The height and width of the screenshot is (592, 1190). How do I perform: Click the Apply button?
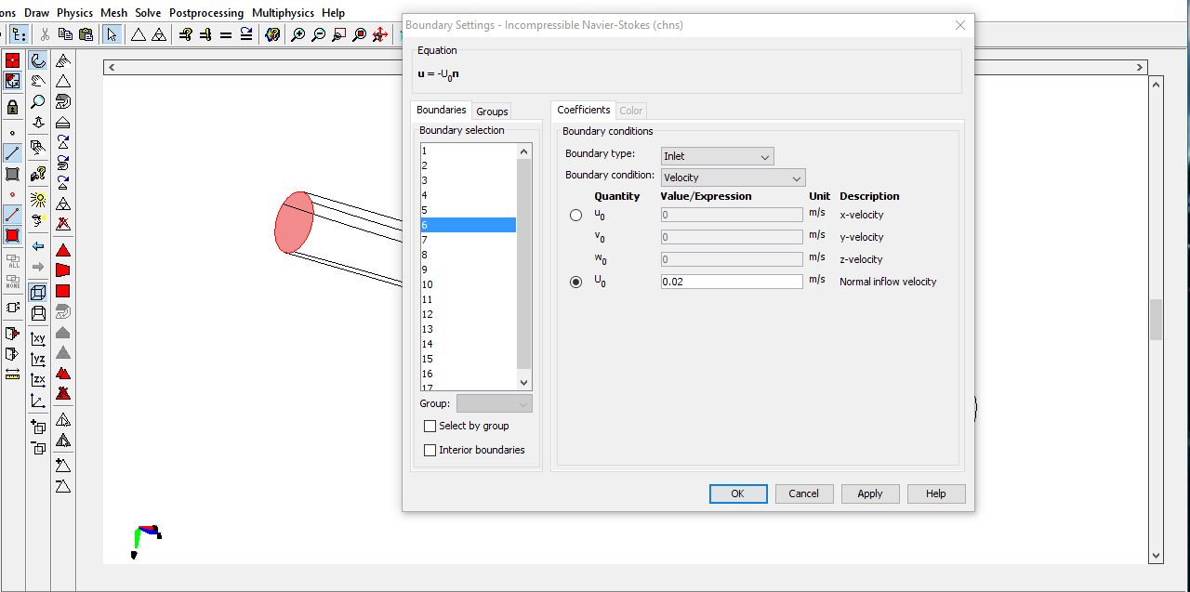pyautogui.click(x=870, y=493)
